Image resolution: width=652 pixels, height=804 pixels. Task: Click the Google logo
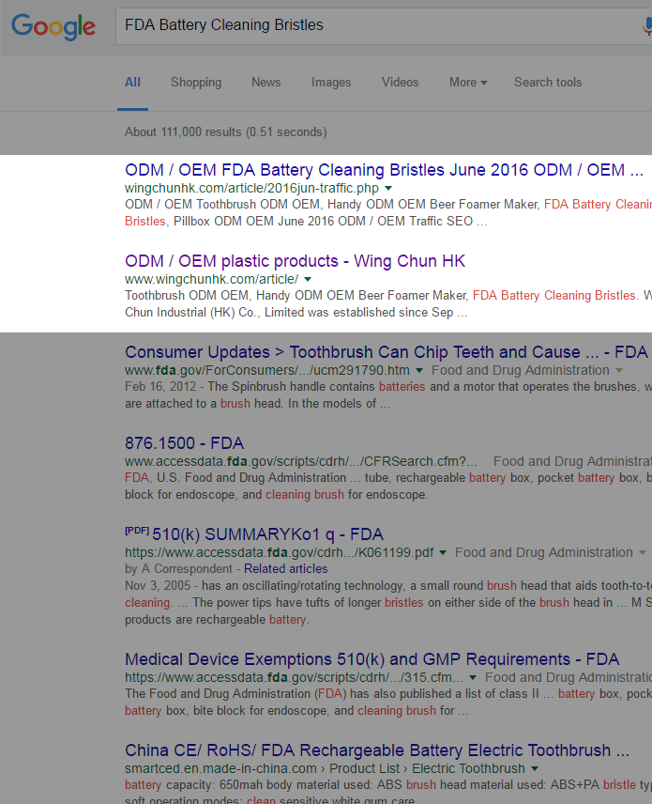point(53,26)
